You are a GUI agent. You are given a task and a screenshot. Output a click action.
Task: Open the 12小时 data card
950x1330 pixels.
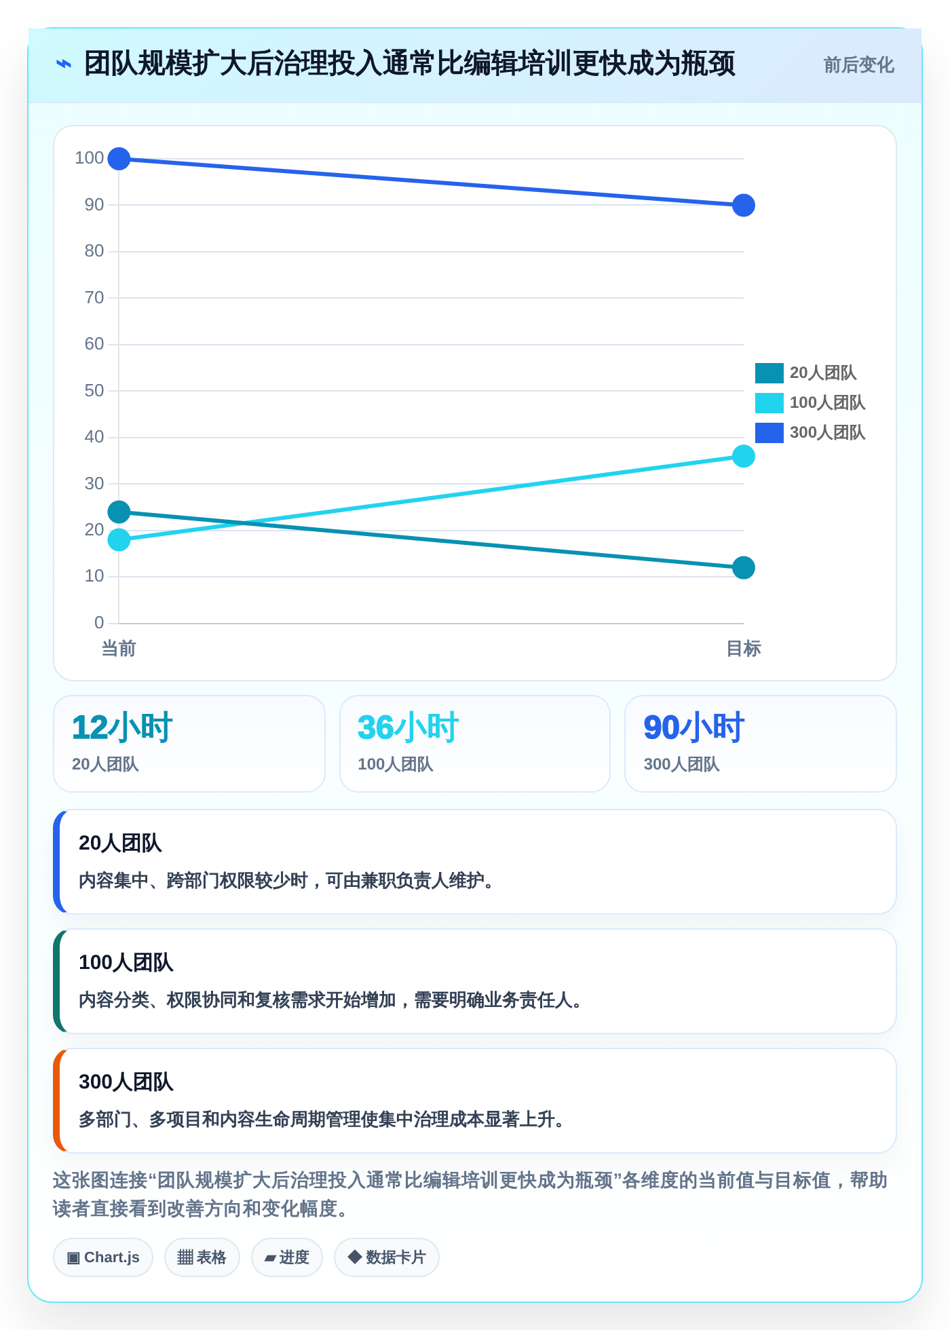coord(189,744)
